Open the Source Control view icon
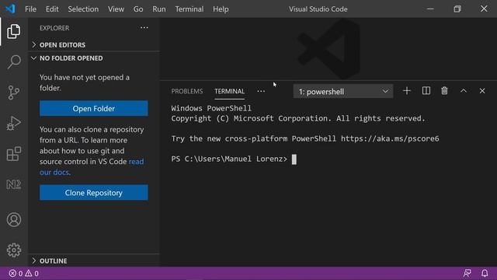 [x=14, y=93]
